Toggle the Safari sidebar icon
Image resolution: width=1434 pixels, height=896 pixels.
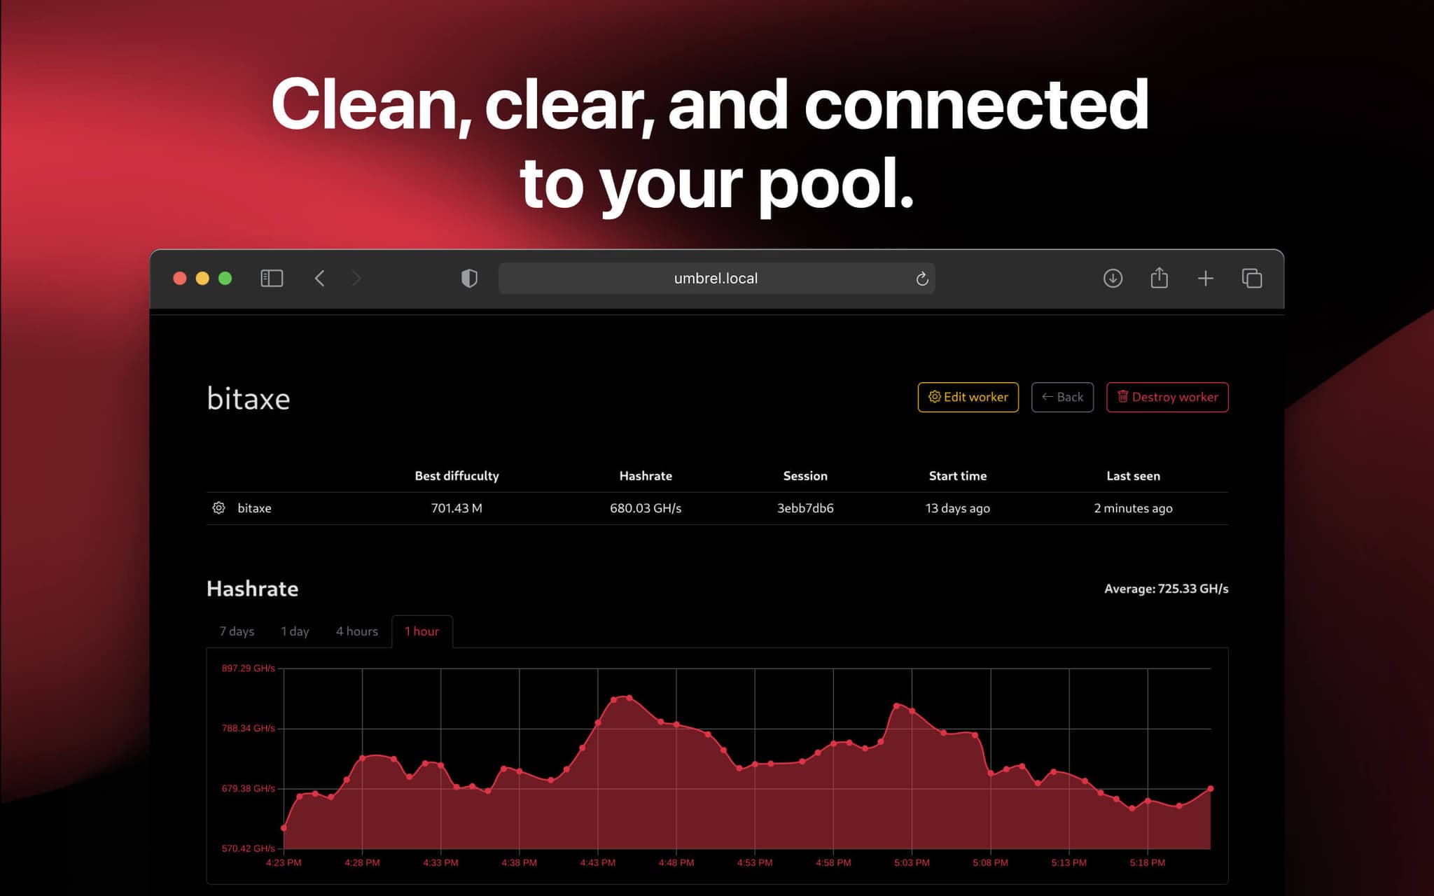click(x=272, y=278)
